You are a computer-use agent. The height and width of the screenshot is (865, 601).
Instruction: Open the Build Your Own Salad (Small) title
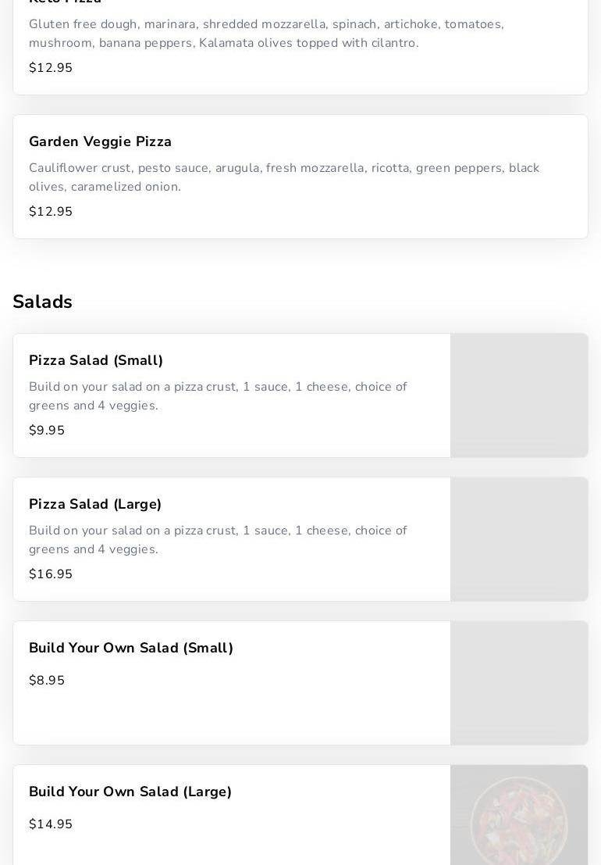131,648
